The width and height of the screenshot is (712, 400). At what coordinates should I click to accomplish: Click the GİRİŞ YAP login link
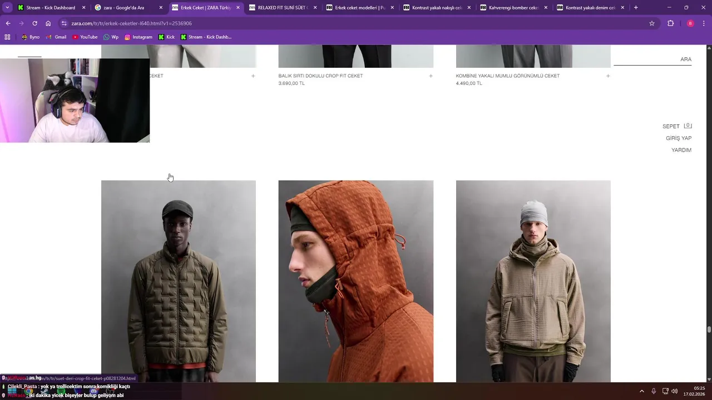[679, 138]
